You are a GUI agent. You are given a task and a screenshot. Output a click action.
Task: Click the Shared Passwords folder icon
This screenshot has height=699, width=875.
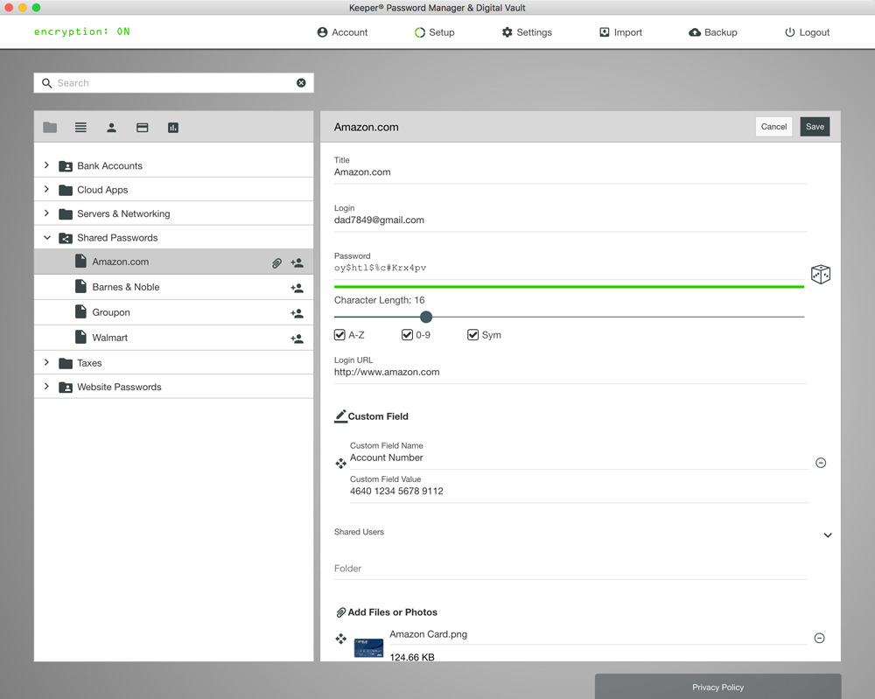click(x=66, y=238)
